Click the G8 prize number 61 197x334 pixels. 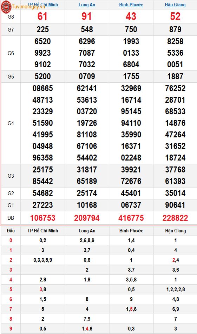[x=42, y=16]
